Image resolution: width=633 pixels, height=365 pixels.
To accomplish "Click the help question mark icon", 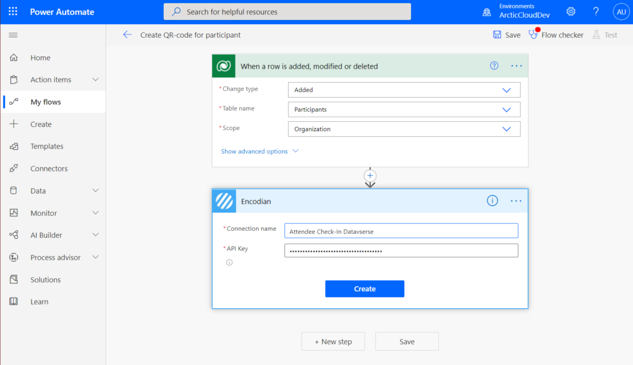I will pyautogui.click(x=596, y=12).
